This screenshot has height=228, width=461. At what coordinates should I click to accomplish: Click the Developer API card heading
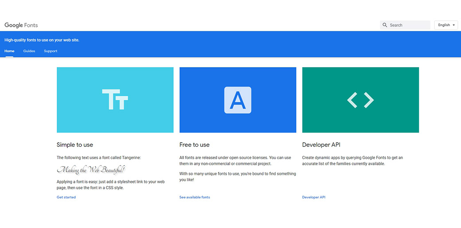point(321,144)
